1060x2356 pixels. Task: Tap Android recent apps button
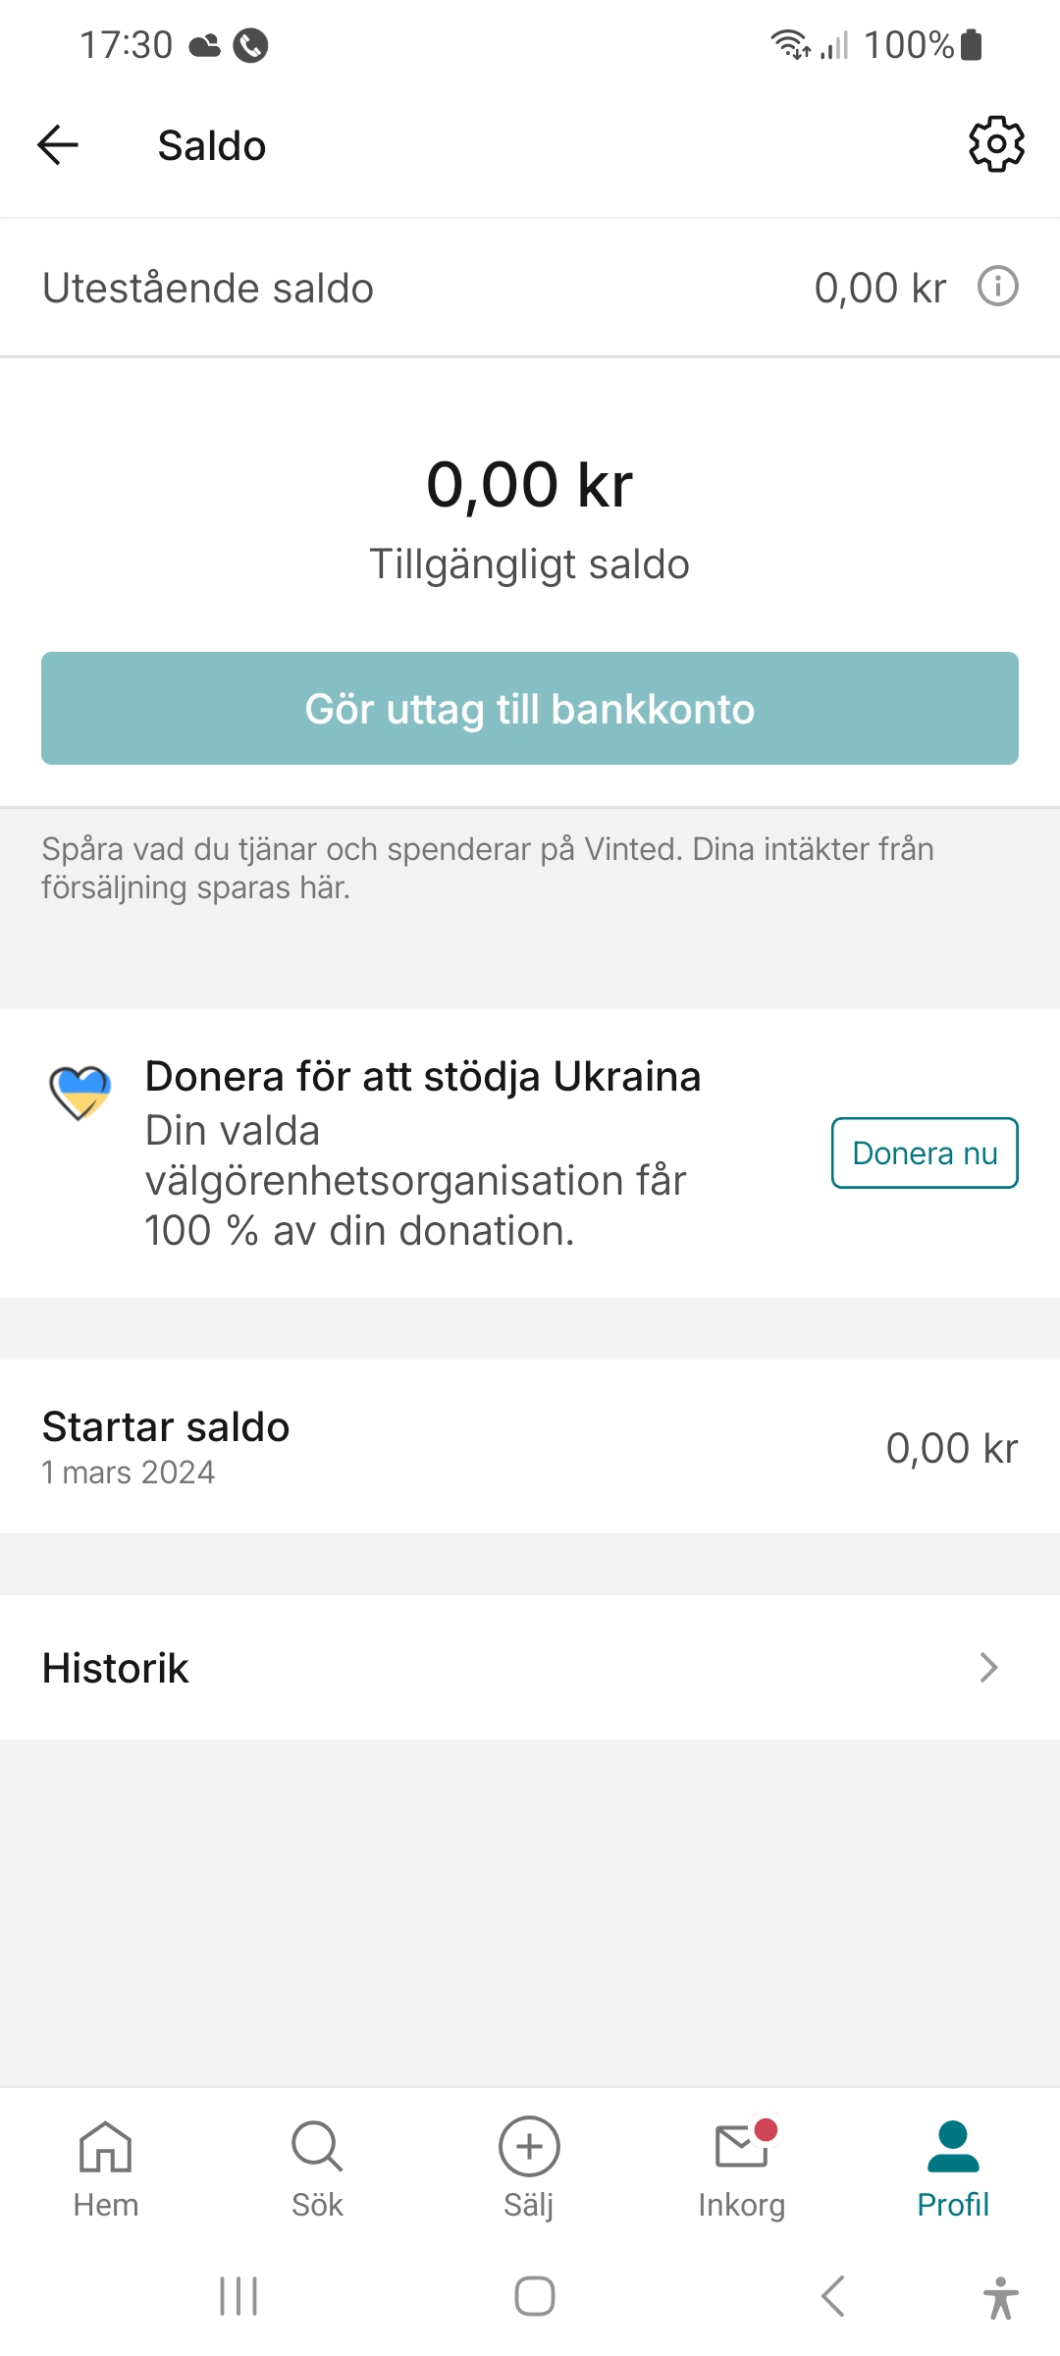coord(238,2296)
